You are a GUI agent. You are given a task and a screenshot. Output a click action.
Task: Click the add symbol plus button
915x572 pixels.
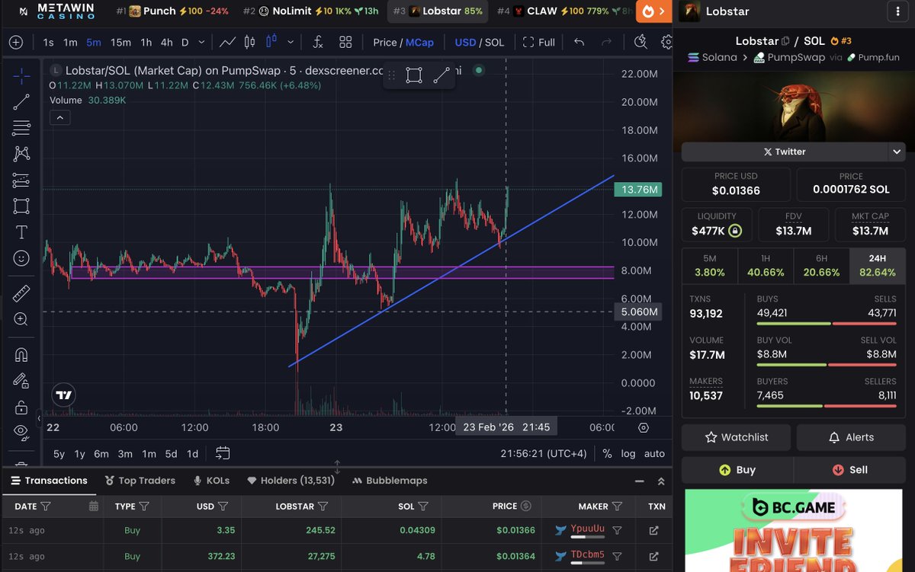[x=16, y=43]
